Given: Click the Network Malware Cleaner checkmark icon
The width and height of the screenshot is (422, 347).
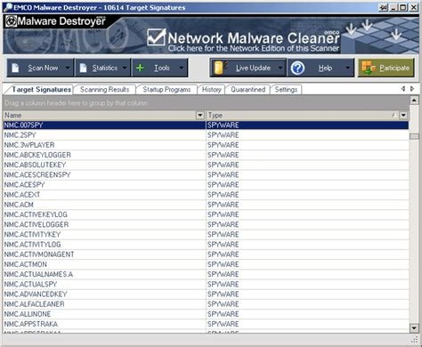Looking at the screenshot, I should 156,36.
